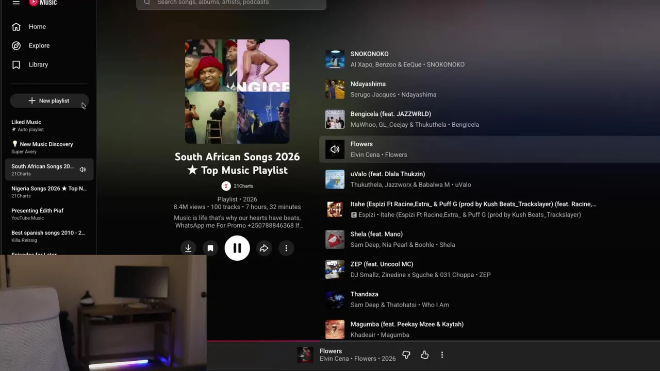The image size is (660, 371).
Task: Open the album Who I Am
Action: (x=435, y=305)
